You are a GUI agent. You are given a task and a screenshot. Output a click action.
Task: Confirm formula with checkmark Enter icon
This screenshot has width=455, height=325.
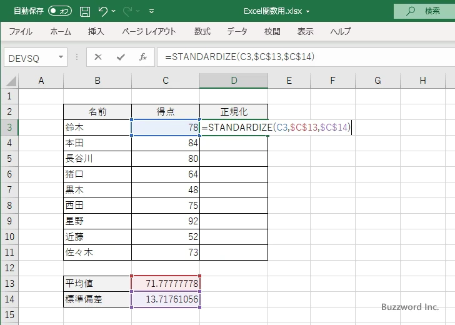pos(121,57)
